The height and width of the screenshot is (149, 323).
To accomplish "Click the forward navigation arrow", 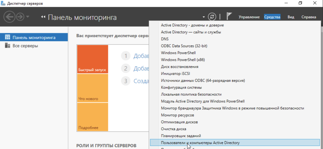I will pyautogui.click(x=20, y=17).
